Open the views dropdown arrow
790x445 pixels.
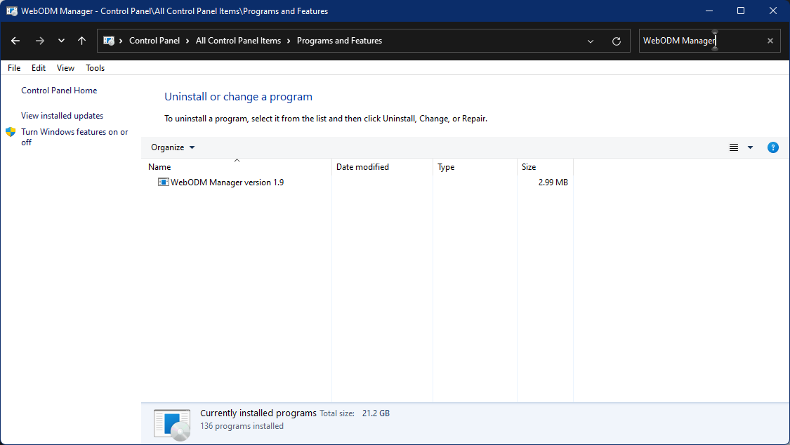pyautogui.click(x=750, y=147)
